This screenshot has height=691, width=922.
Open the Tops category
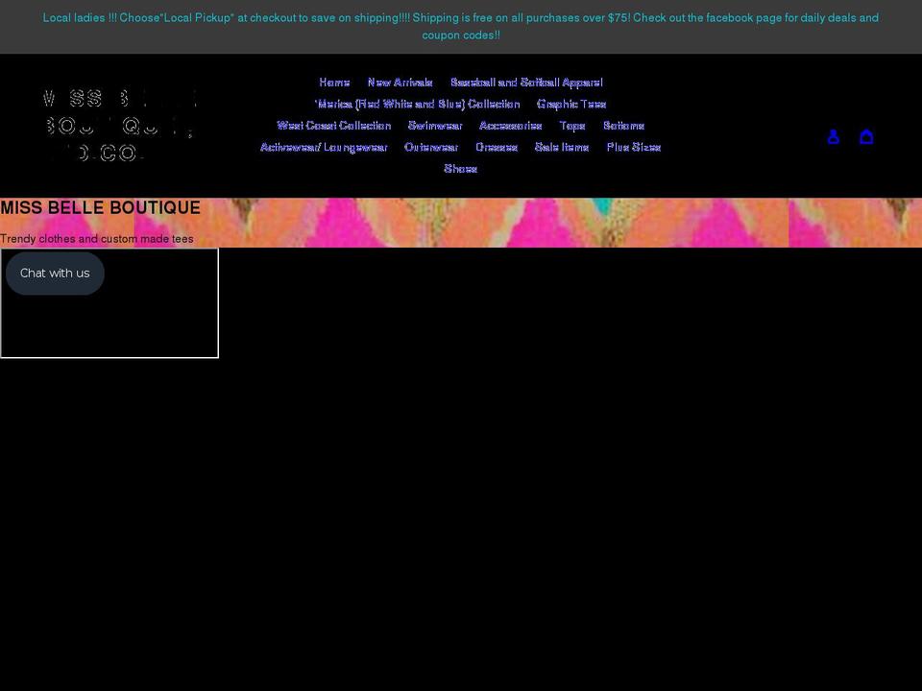click(571, 126)
